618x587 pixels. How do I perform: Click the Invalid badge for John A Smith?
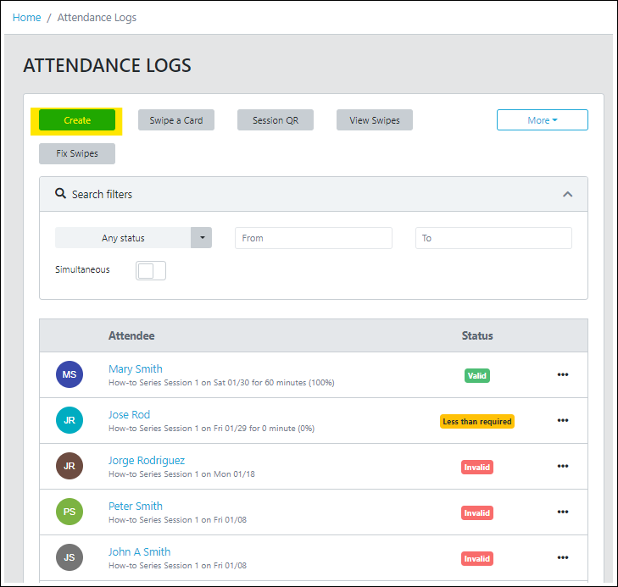[x=477, y=558]
